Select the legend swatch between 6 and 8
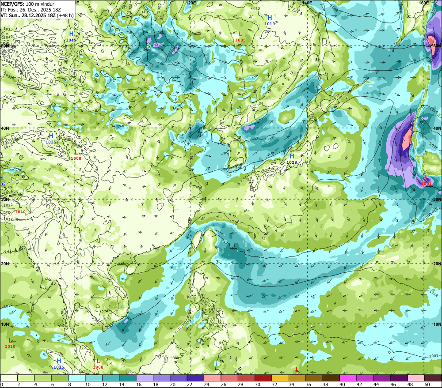Screen dimensions: 442x388 60,378
